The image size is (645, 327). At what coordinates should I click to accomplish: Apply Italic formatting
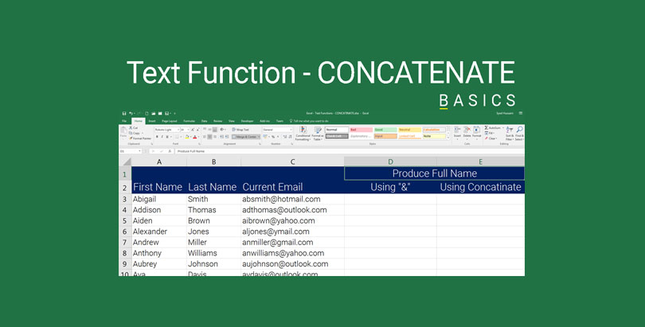162,137
